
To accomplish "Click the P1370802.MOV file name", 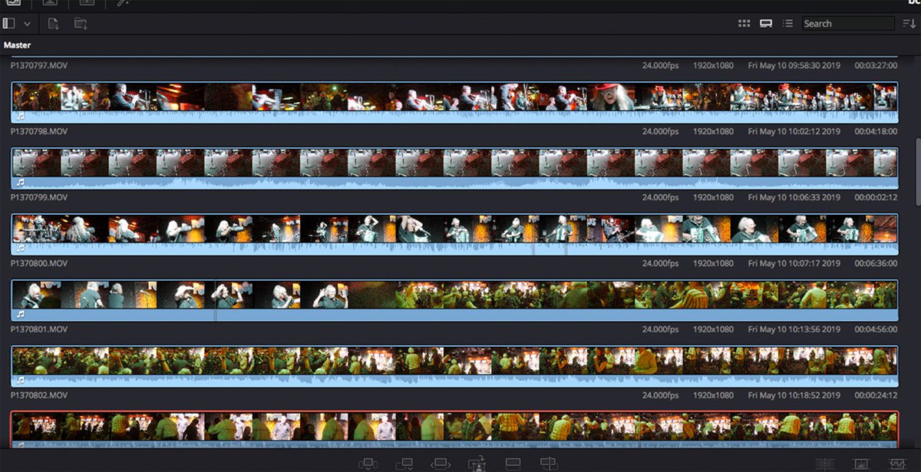I will (x=39, y=396).
